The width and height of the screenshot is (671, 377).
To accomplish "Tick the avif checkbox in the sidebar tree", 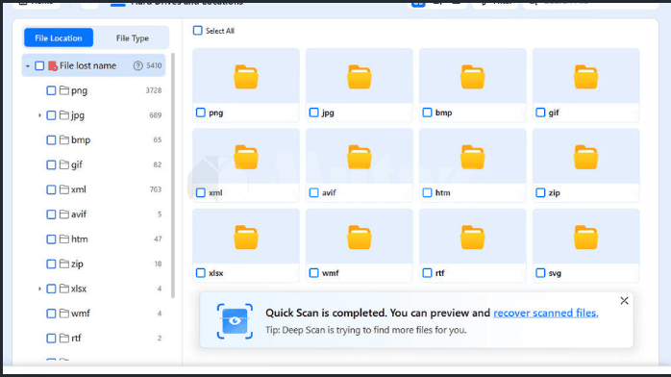I will pos(51,214).
